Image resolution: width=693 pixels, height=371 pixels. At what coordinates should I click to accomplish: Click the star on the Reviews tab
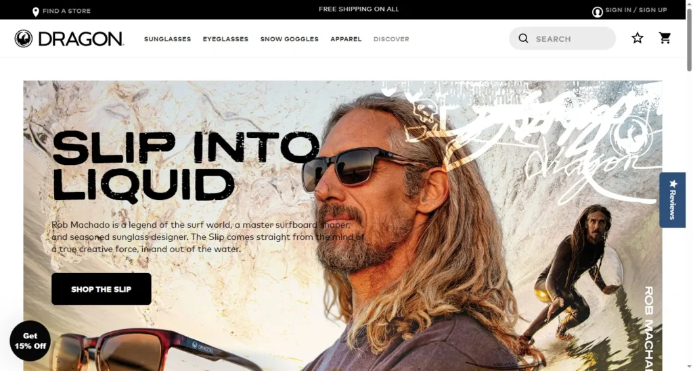[673, 184]
